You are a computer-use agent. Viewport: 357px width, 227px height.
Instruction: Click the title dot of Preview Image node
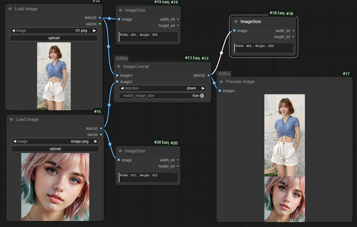(221, 81)
